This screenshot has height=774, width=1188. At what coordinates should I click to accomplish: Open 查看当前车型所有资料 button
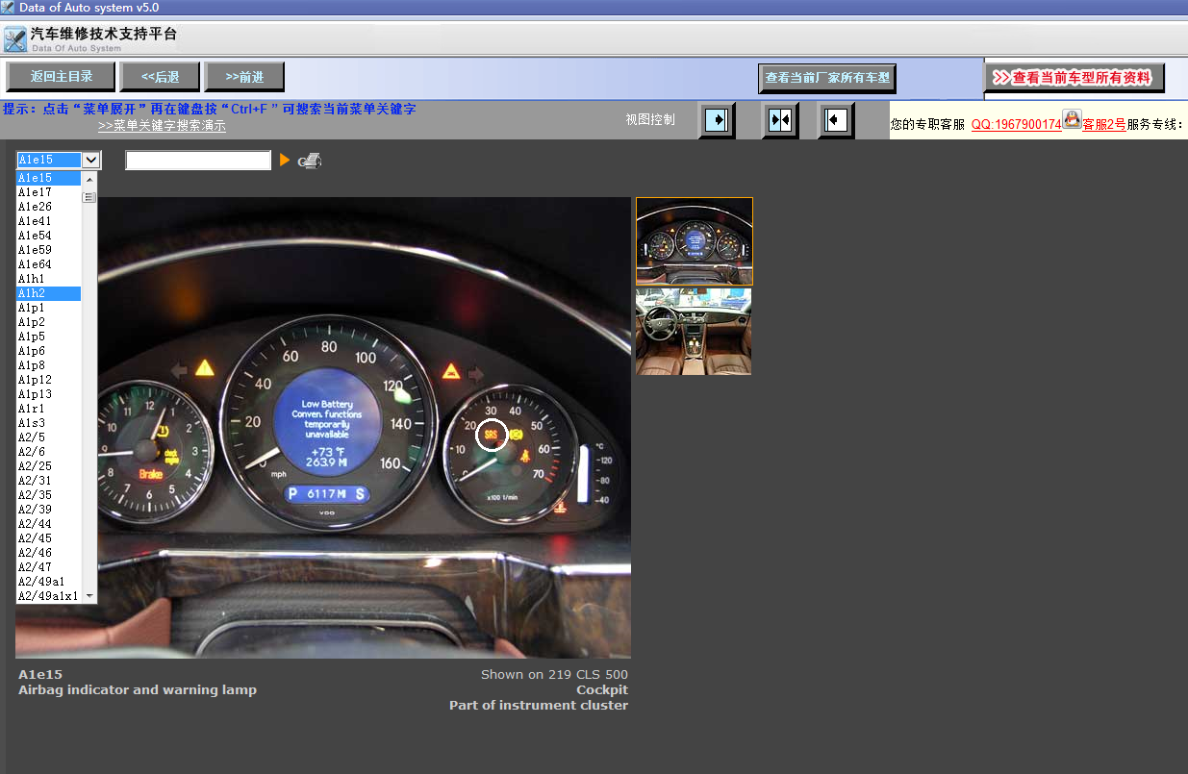(x=1074, y=78)
